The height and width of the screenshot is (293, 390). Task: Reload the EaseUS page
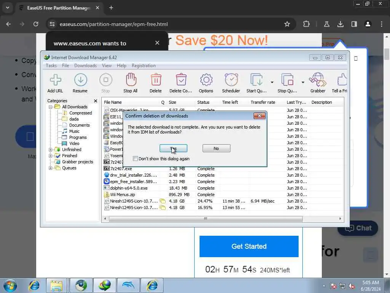point(36,24)
